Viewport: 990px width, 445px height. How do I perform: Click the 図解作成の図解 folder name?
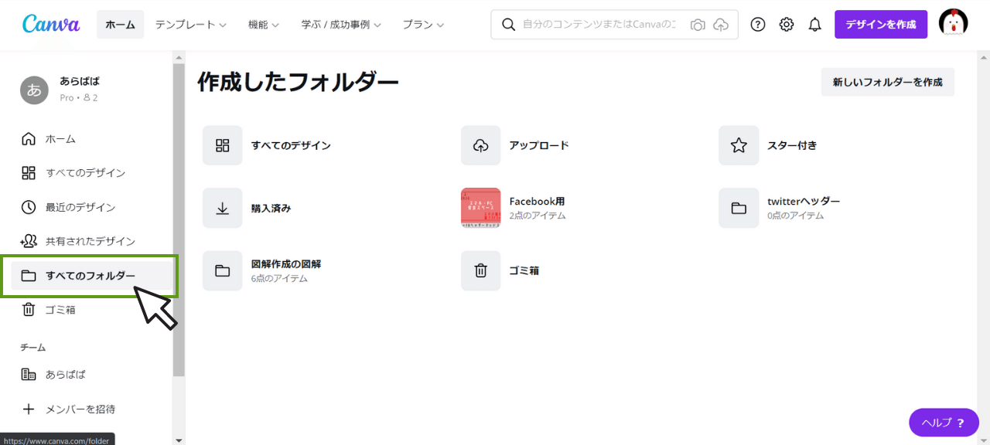click(x=286, y=264)
